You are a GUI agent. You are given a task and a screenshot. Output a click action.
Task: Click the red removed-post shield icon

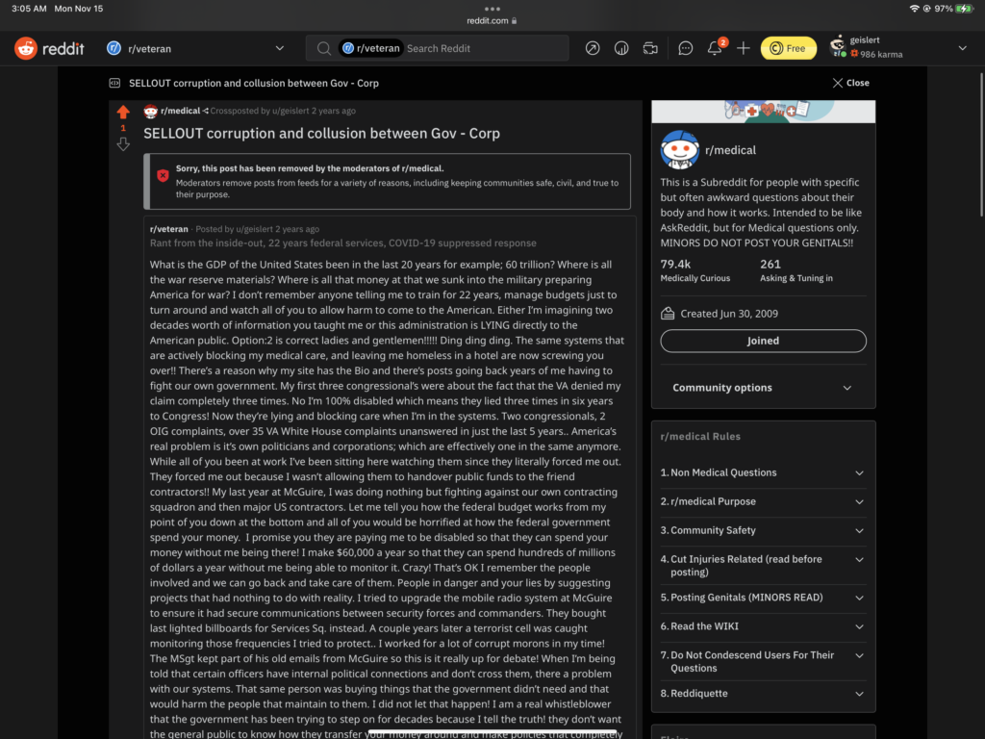click(163, 176)
